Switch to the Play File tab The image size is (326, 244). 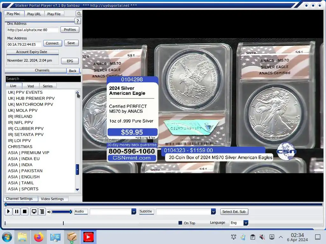click(x=54, y=14)
